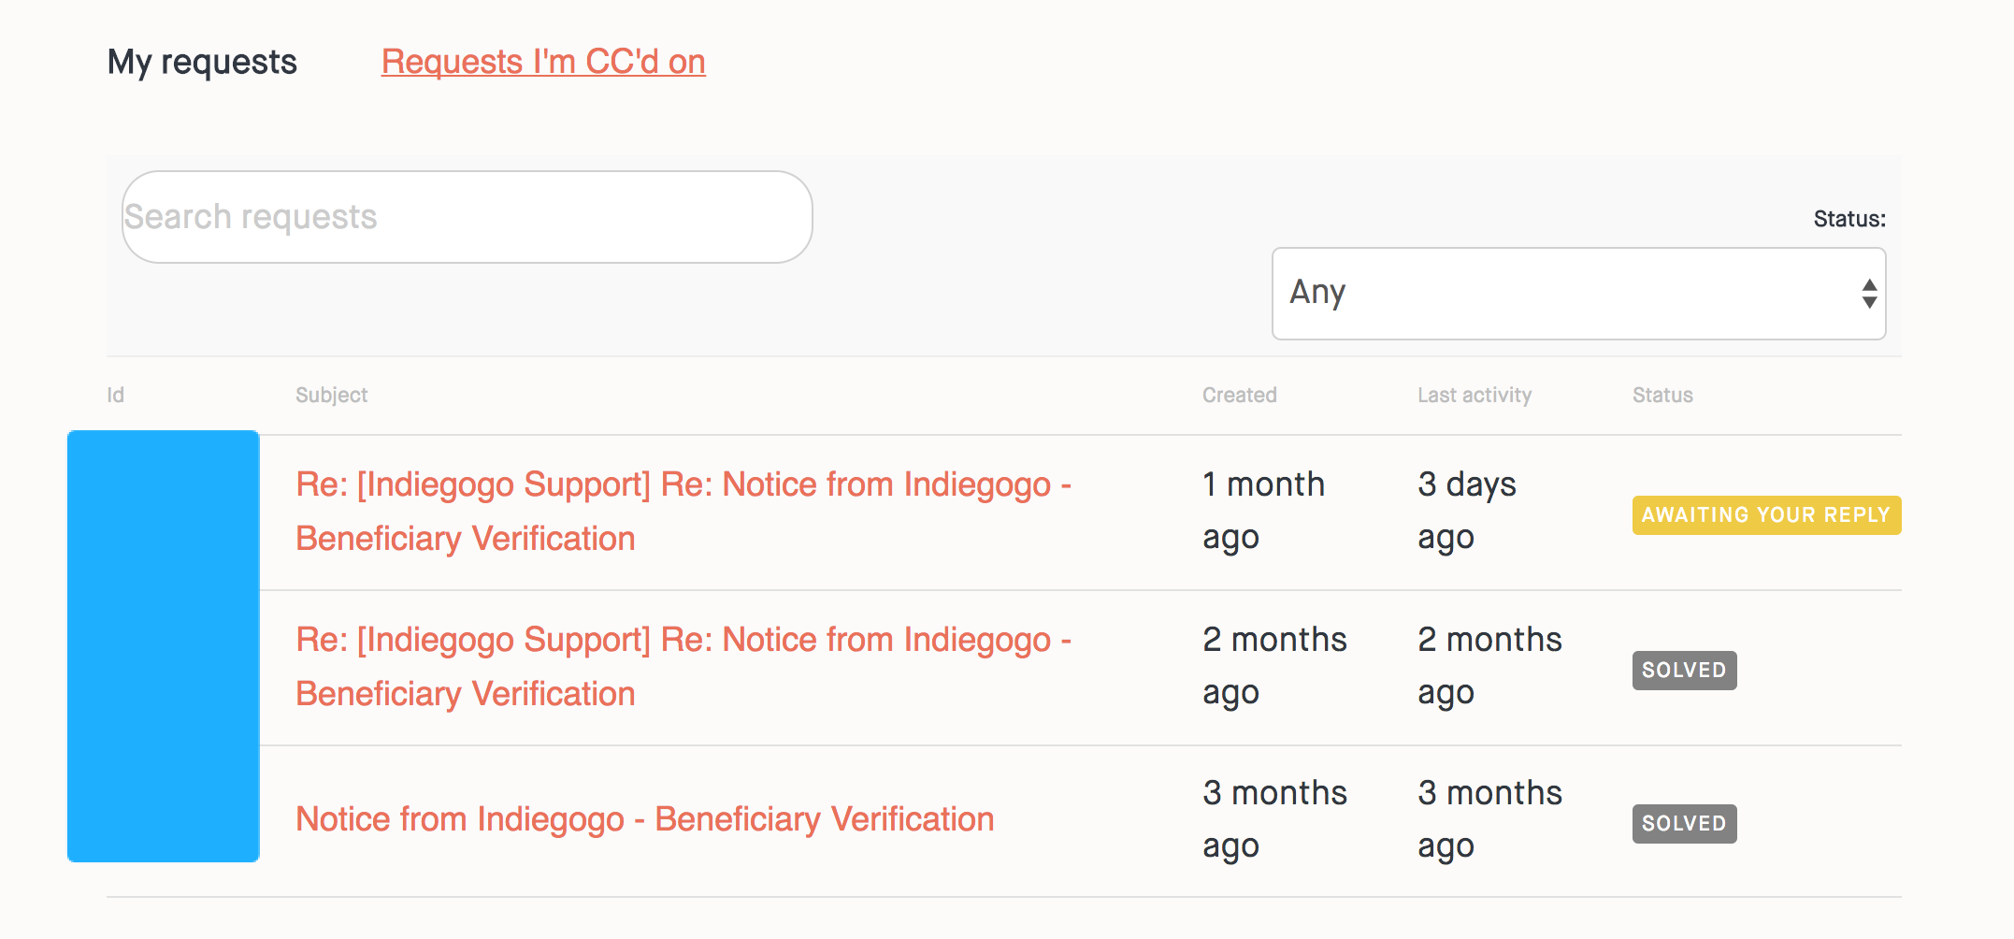
Task: Click the '1 month ago' created cell
Action: 1263,512
